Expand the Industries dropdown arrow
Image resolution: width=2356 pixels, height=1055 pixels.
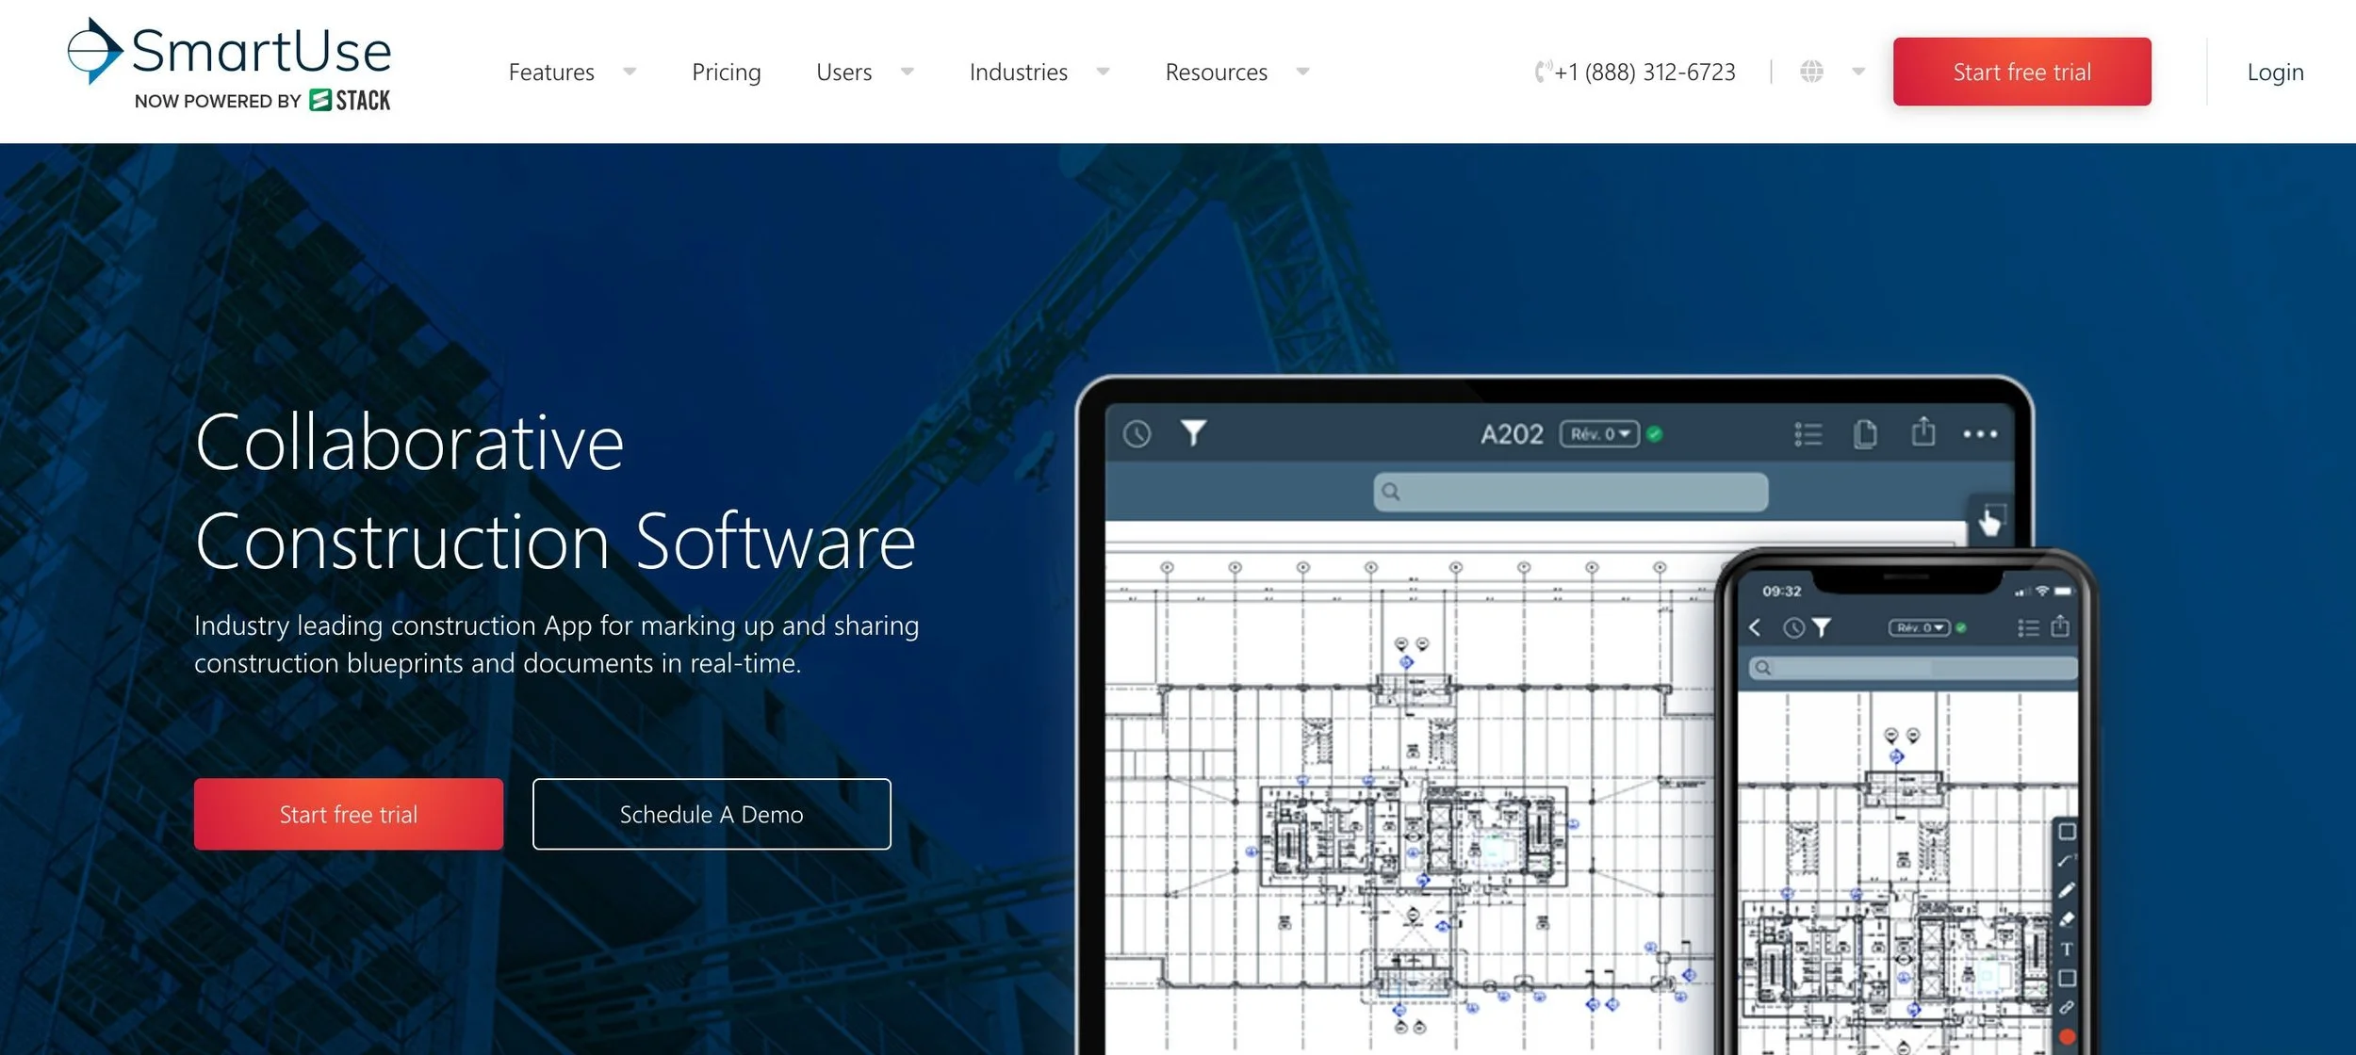[1103, 72]
